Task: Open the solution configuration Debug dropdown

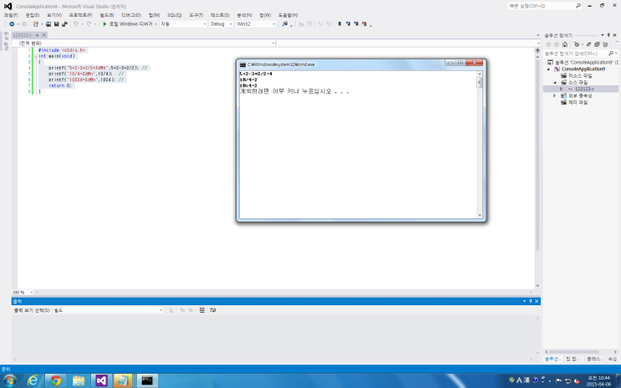Action: pyautogui.click(x=221, y=24)
